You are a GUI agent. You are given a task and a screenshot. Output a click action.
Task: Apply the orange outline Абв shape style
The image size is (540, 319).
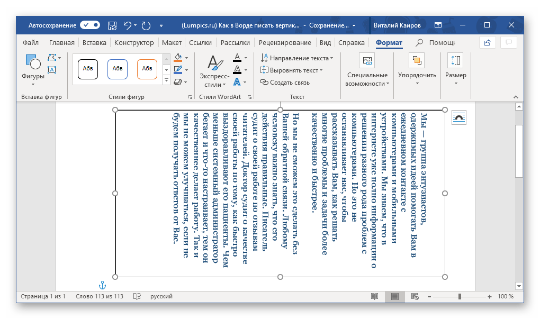[147, 69]
